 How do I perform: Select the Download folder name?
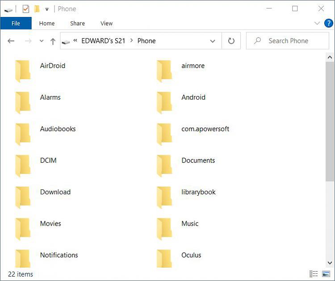point(55,192)
